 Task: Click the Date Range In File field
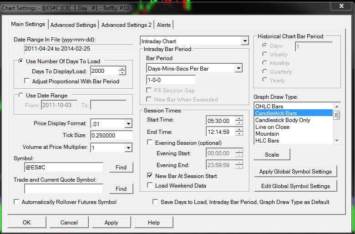[x=78, y=49]
